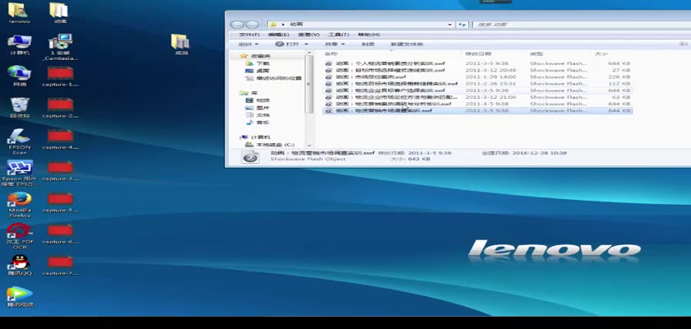Image resolution: width=691 pixels, height=329 pixels.
Task: Select the capture-5 video file icon
Action: [60, 202]
